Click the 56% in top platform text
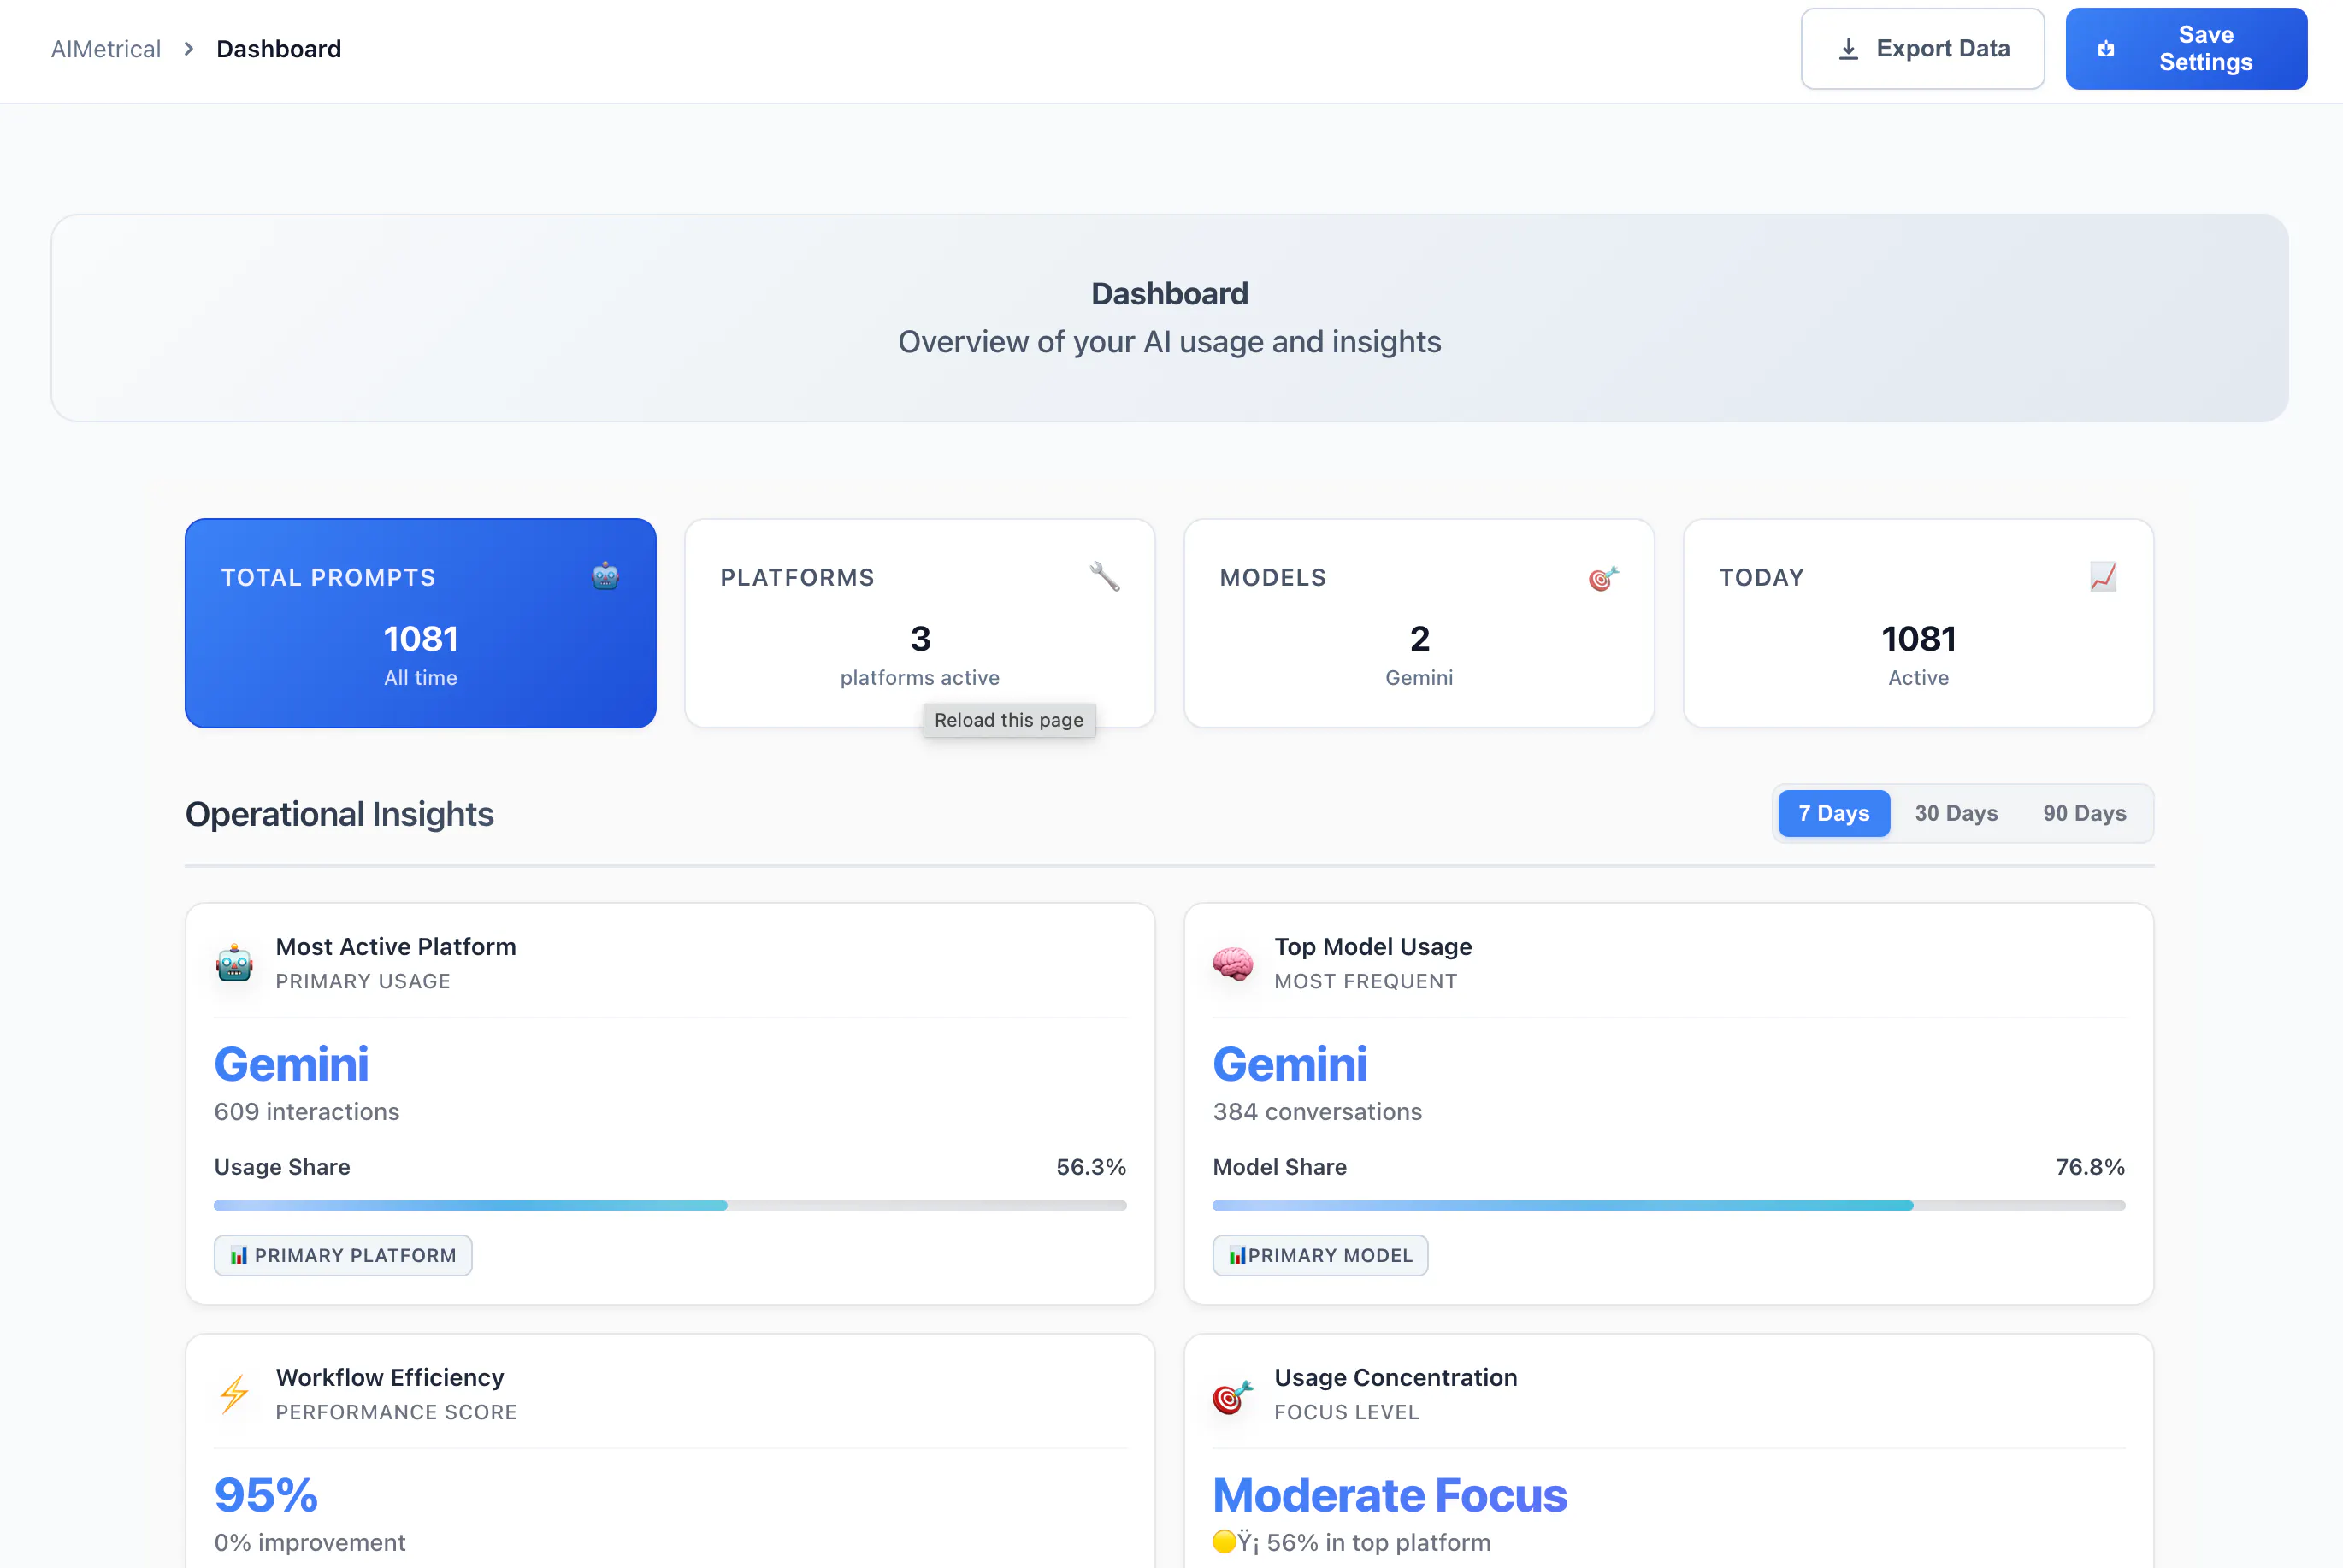2343x1568 pixels. click(x=1379, y=1542)
